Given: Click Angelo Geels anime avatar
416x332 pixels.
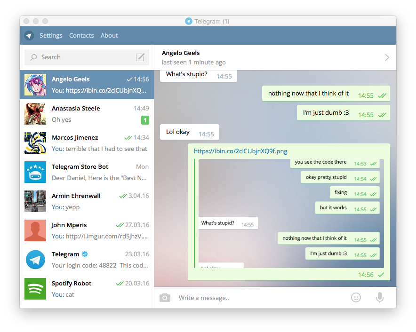Looking at the screenshot, I should [x=35, y=85].
